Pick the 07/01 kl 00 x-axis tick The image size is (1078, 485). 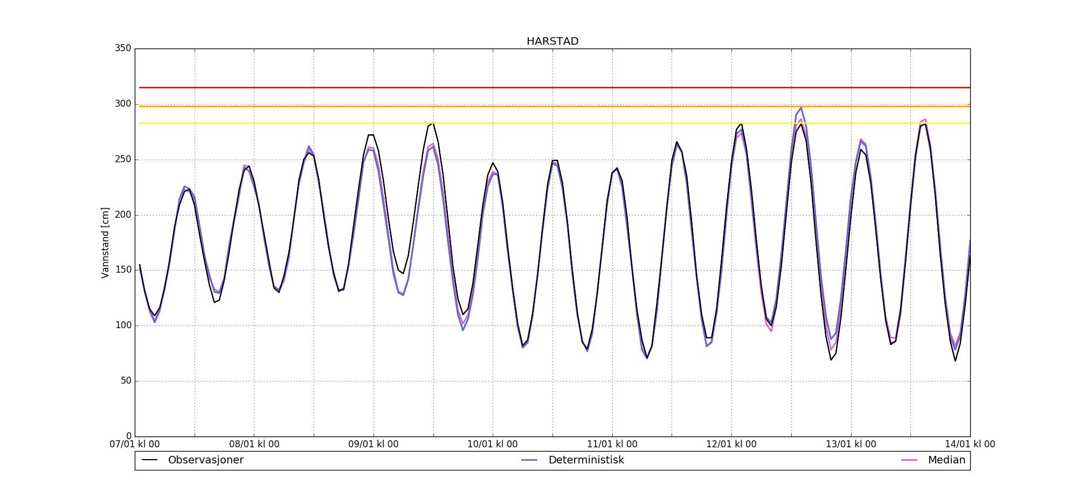[x=135, y=445]
